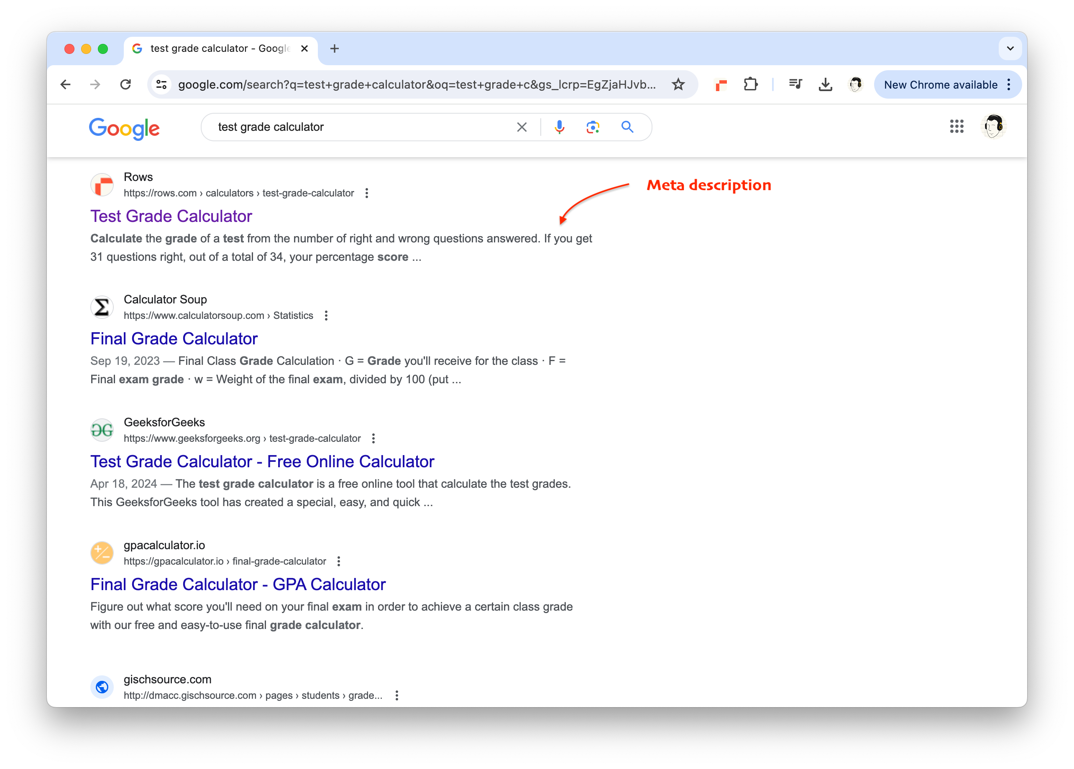The width and height of the screenshot is (1074, 769).
Task: Click the address bar URL text
Action: [x=417, y=85]
